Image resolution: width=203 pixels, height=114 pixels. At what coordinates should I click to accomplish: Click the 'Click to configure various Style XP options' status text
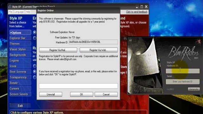37,112
